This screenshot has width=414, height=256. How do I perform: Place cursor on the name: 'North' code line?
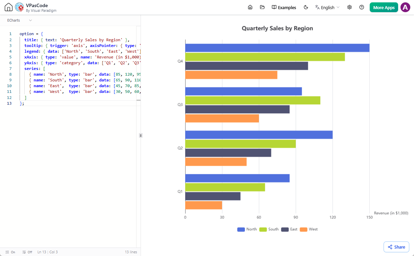click(x=85, y=74)
